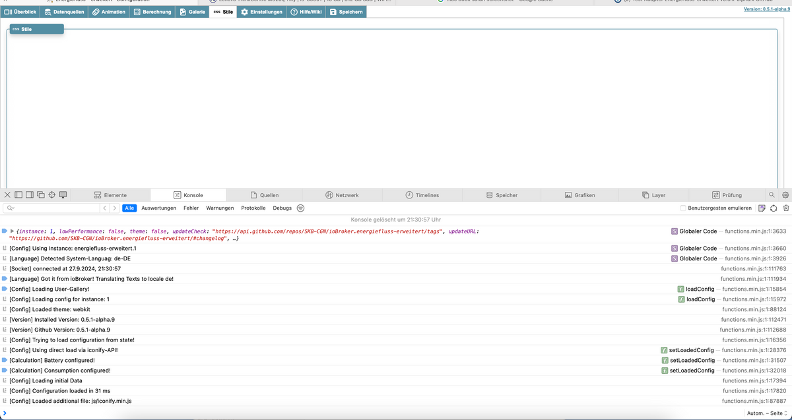The image size is (792, 420).
Task: Detach inspector into separate window
Action: coord(40,195)
